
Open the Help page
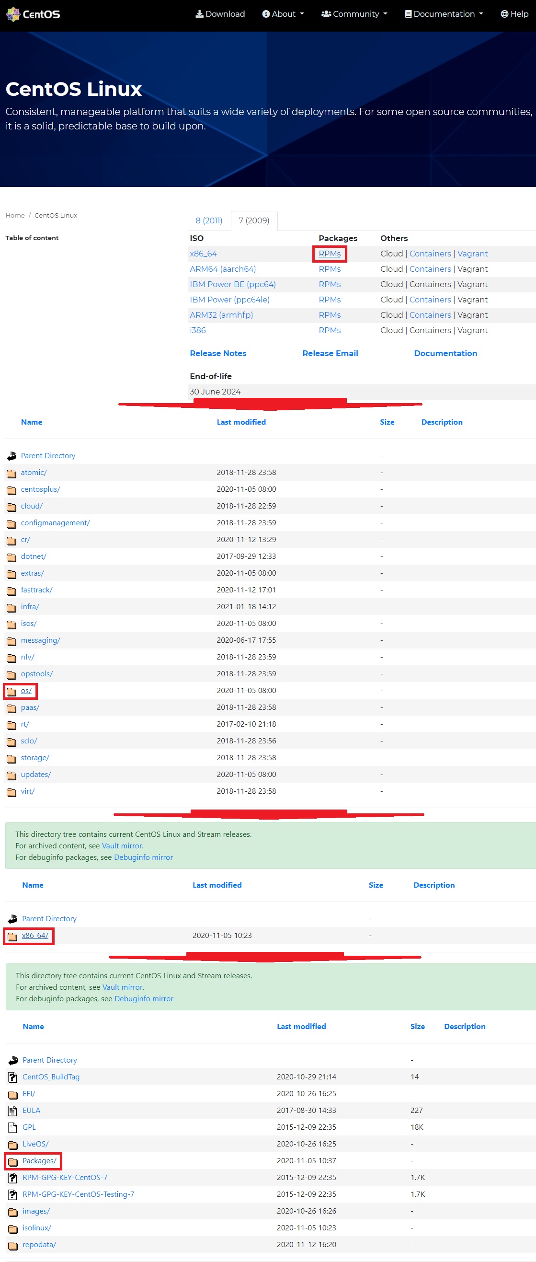point(514,14)
